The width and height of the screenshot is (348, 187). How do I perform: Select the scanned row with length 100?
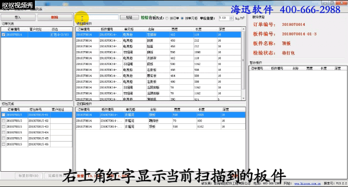[x=161, y=121]
